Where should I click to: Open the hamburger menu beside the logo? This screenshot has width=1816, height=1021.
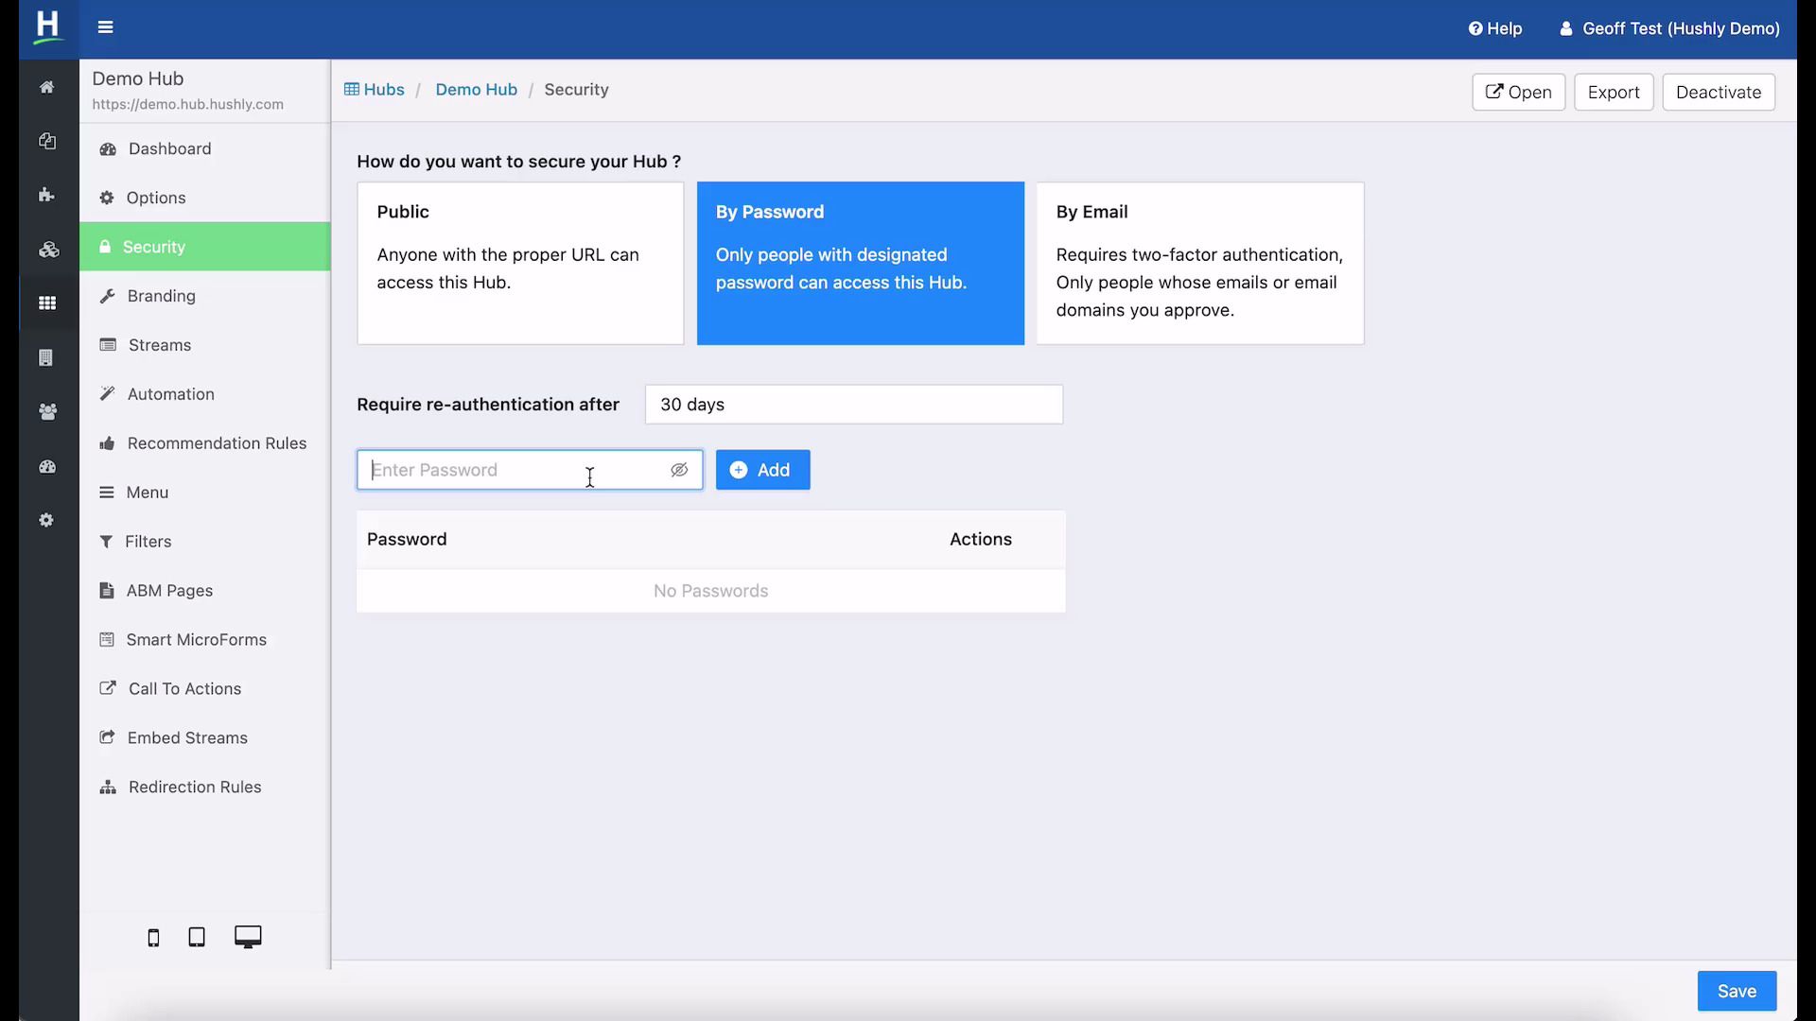click(105, 26)
